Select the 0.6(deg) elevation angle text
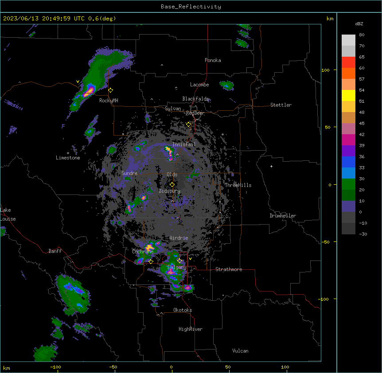This screenshot has width=382, height=373. [x=102, y=19]
